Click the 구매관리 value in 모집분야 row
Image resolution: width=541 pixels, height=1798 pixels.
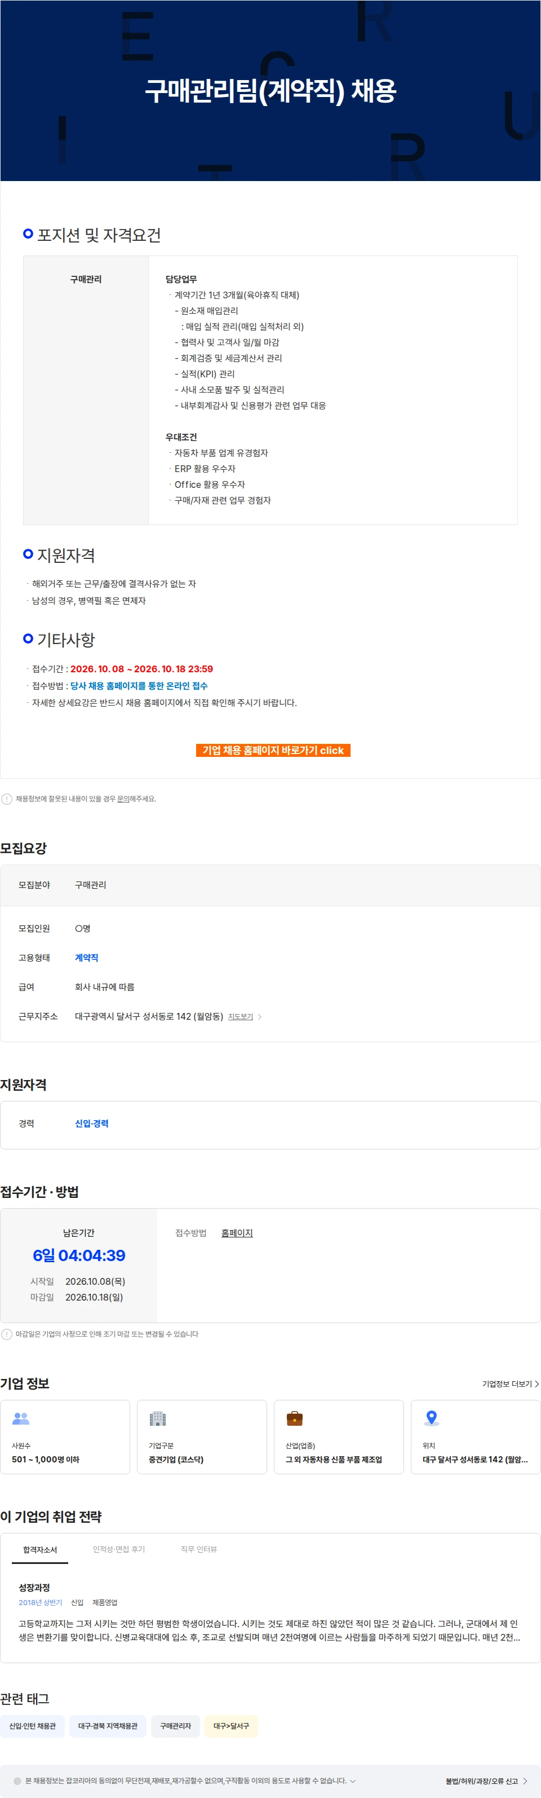[x=91, y=885]
